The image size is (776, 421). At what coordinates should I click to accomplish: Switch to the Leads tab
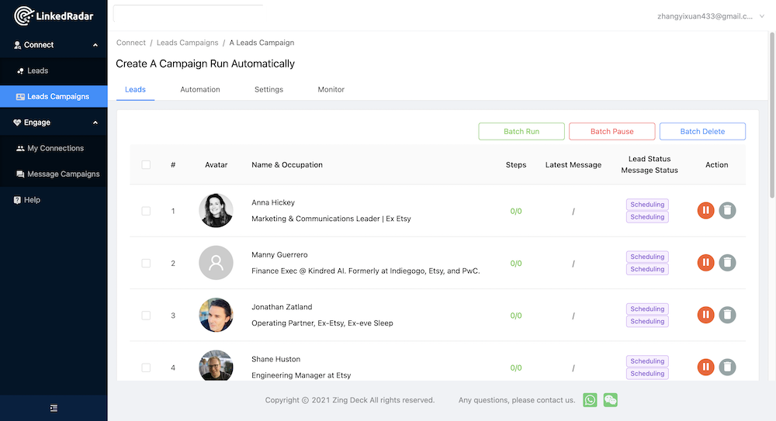point(135,89)
